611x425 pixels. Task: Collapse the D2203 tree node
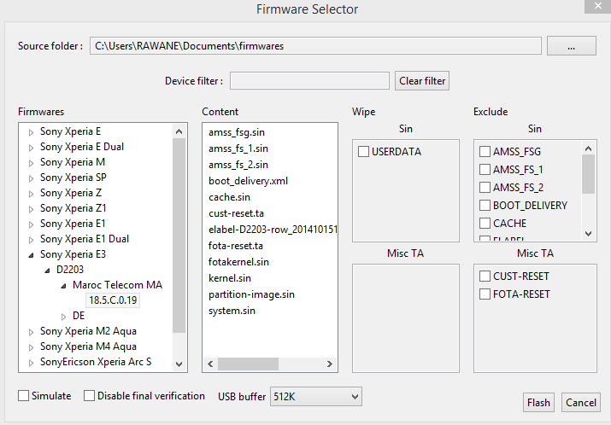[47, 271]
